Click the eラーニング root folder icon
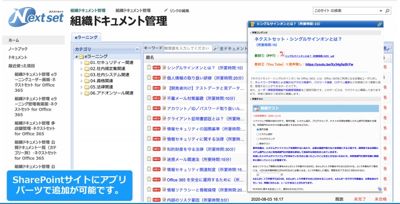400x204 pixels. coord(81,57)
